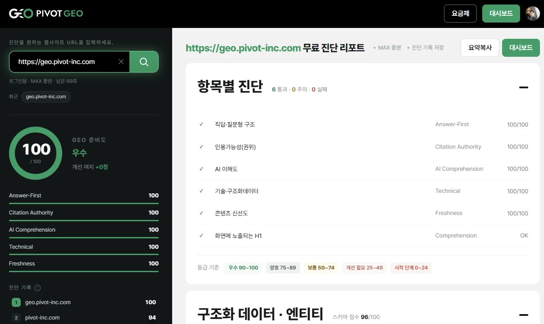544x324 pixels.
Task: Click the check mark on 직답·질문형 구조
Action: [x=201, y=124]
